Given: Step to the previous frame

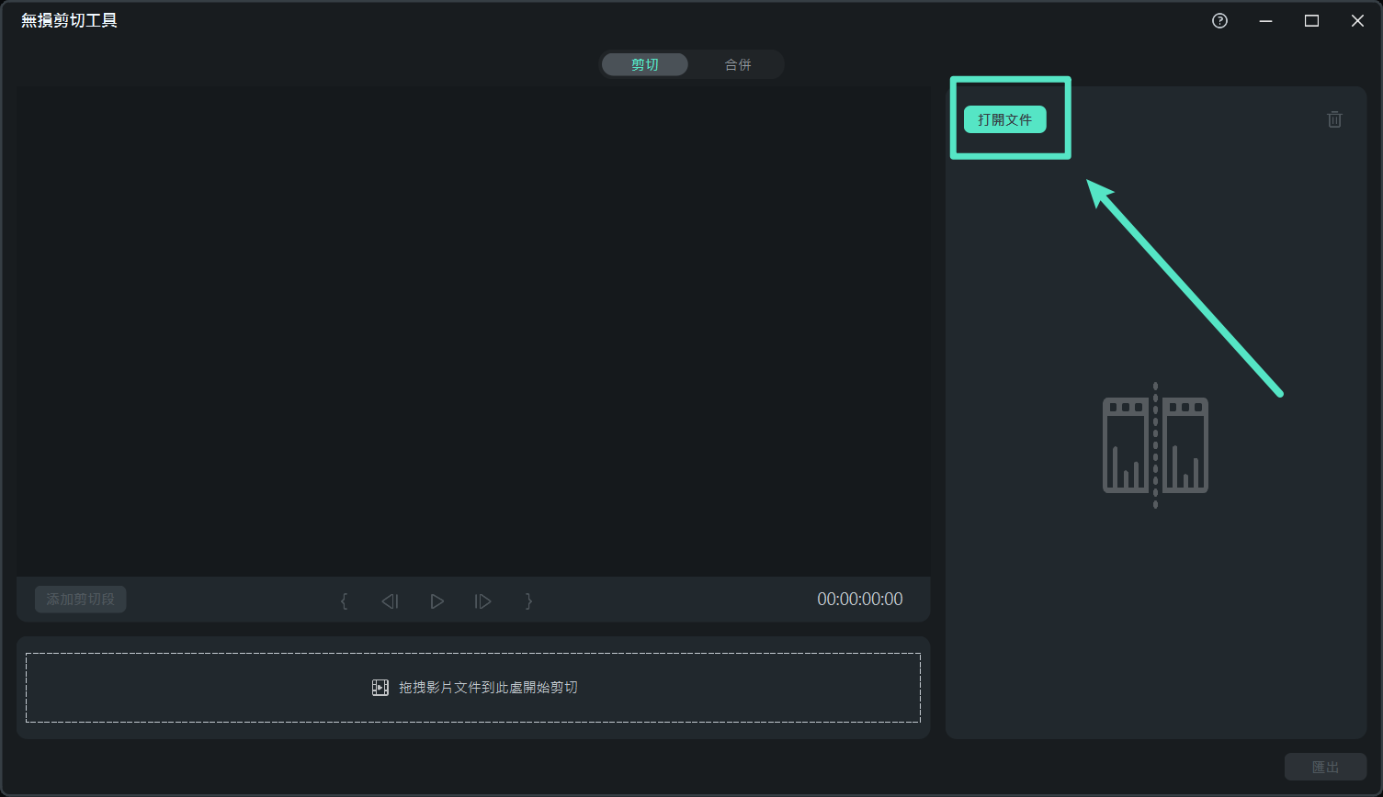Looking at the screenshot, I should (x=390, y=601).
